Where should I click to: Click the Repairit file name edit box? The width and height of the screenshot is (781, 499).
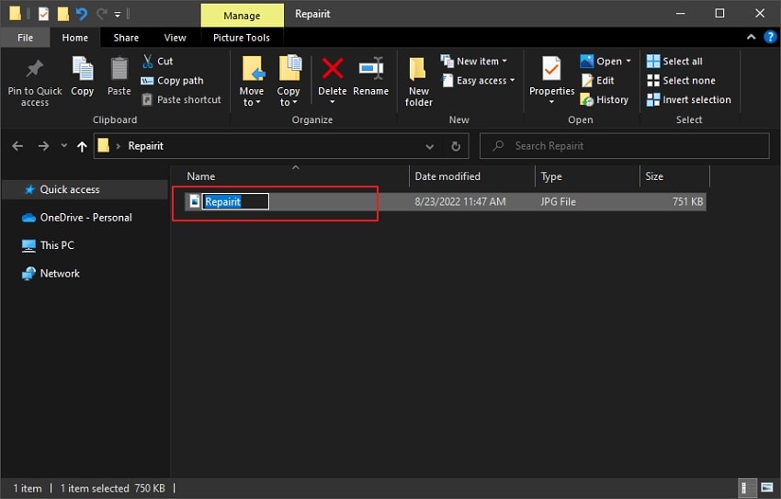coord(235,201)
